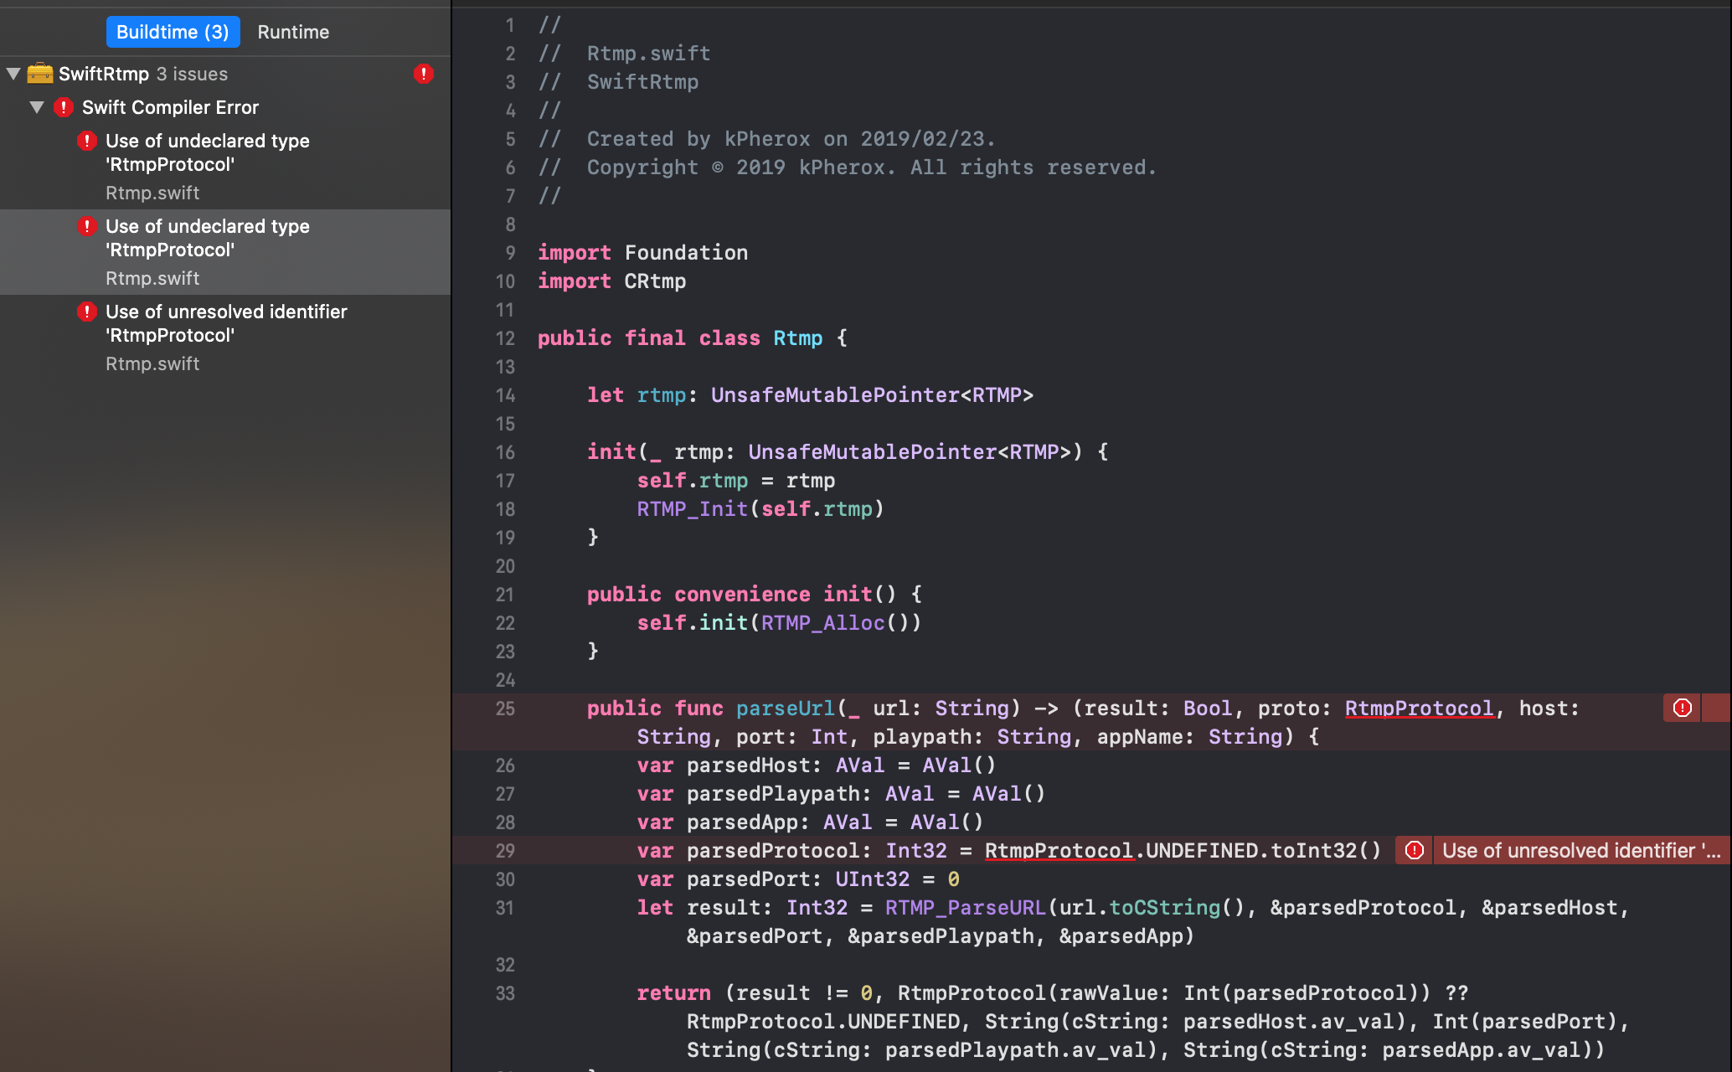Select the 'Use of unresolved identifier' issue
The image size is (1732, 1072).
pyautogui.click(x=225, y=338)
